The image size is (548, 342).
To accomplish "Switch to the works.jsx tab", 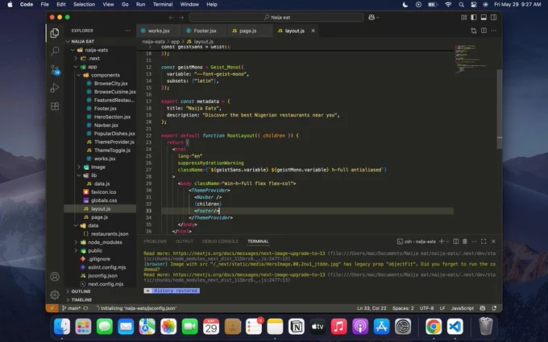I will pos(159,31).
